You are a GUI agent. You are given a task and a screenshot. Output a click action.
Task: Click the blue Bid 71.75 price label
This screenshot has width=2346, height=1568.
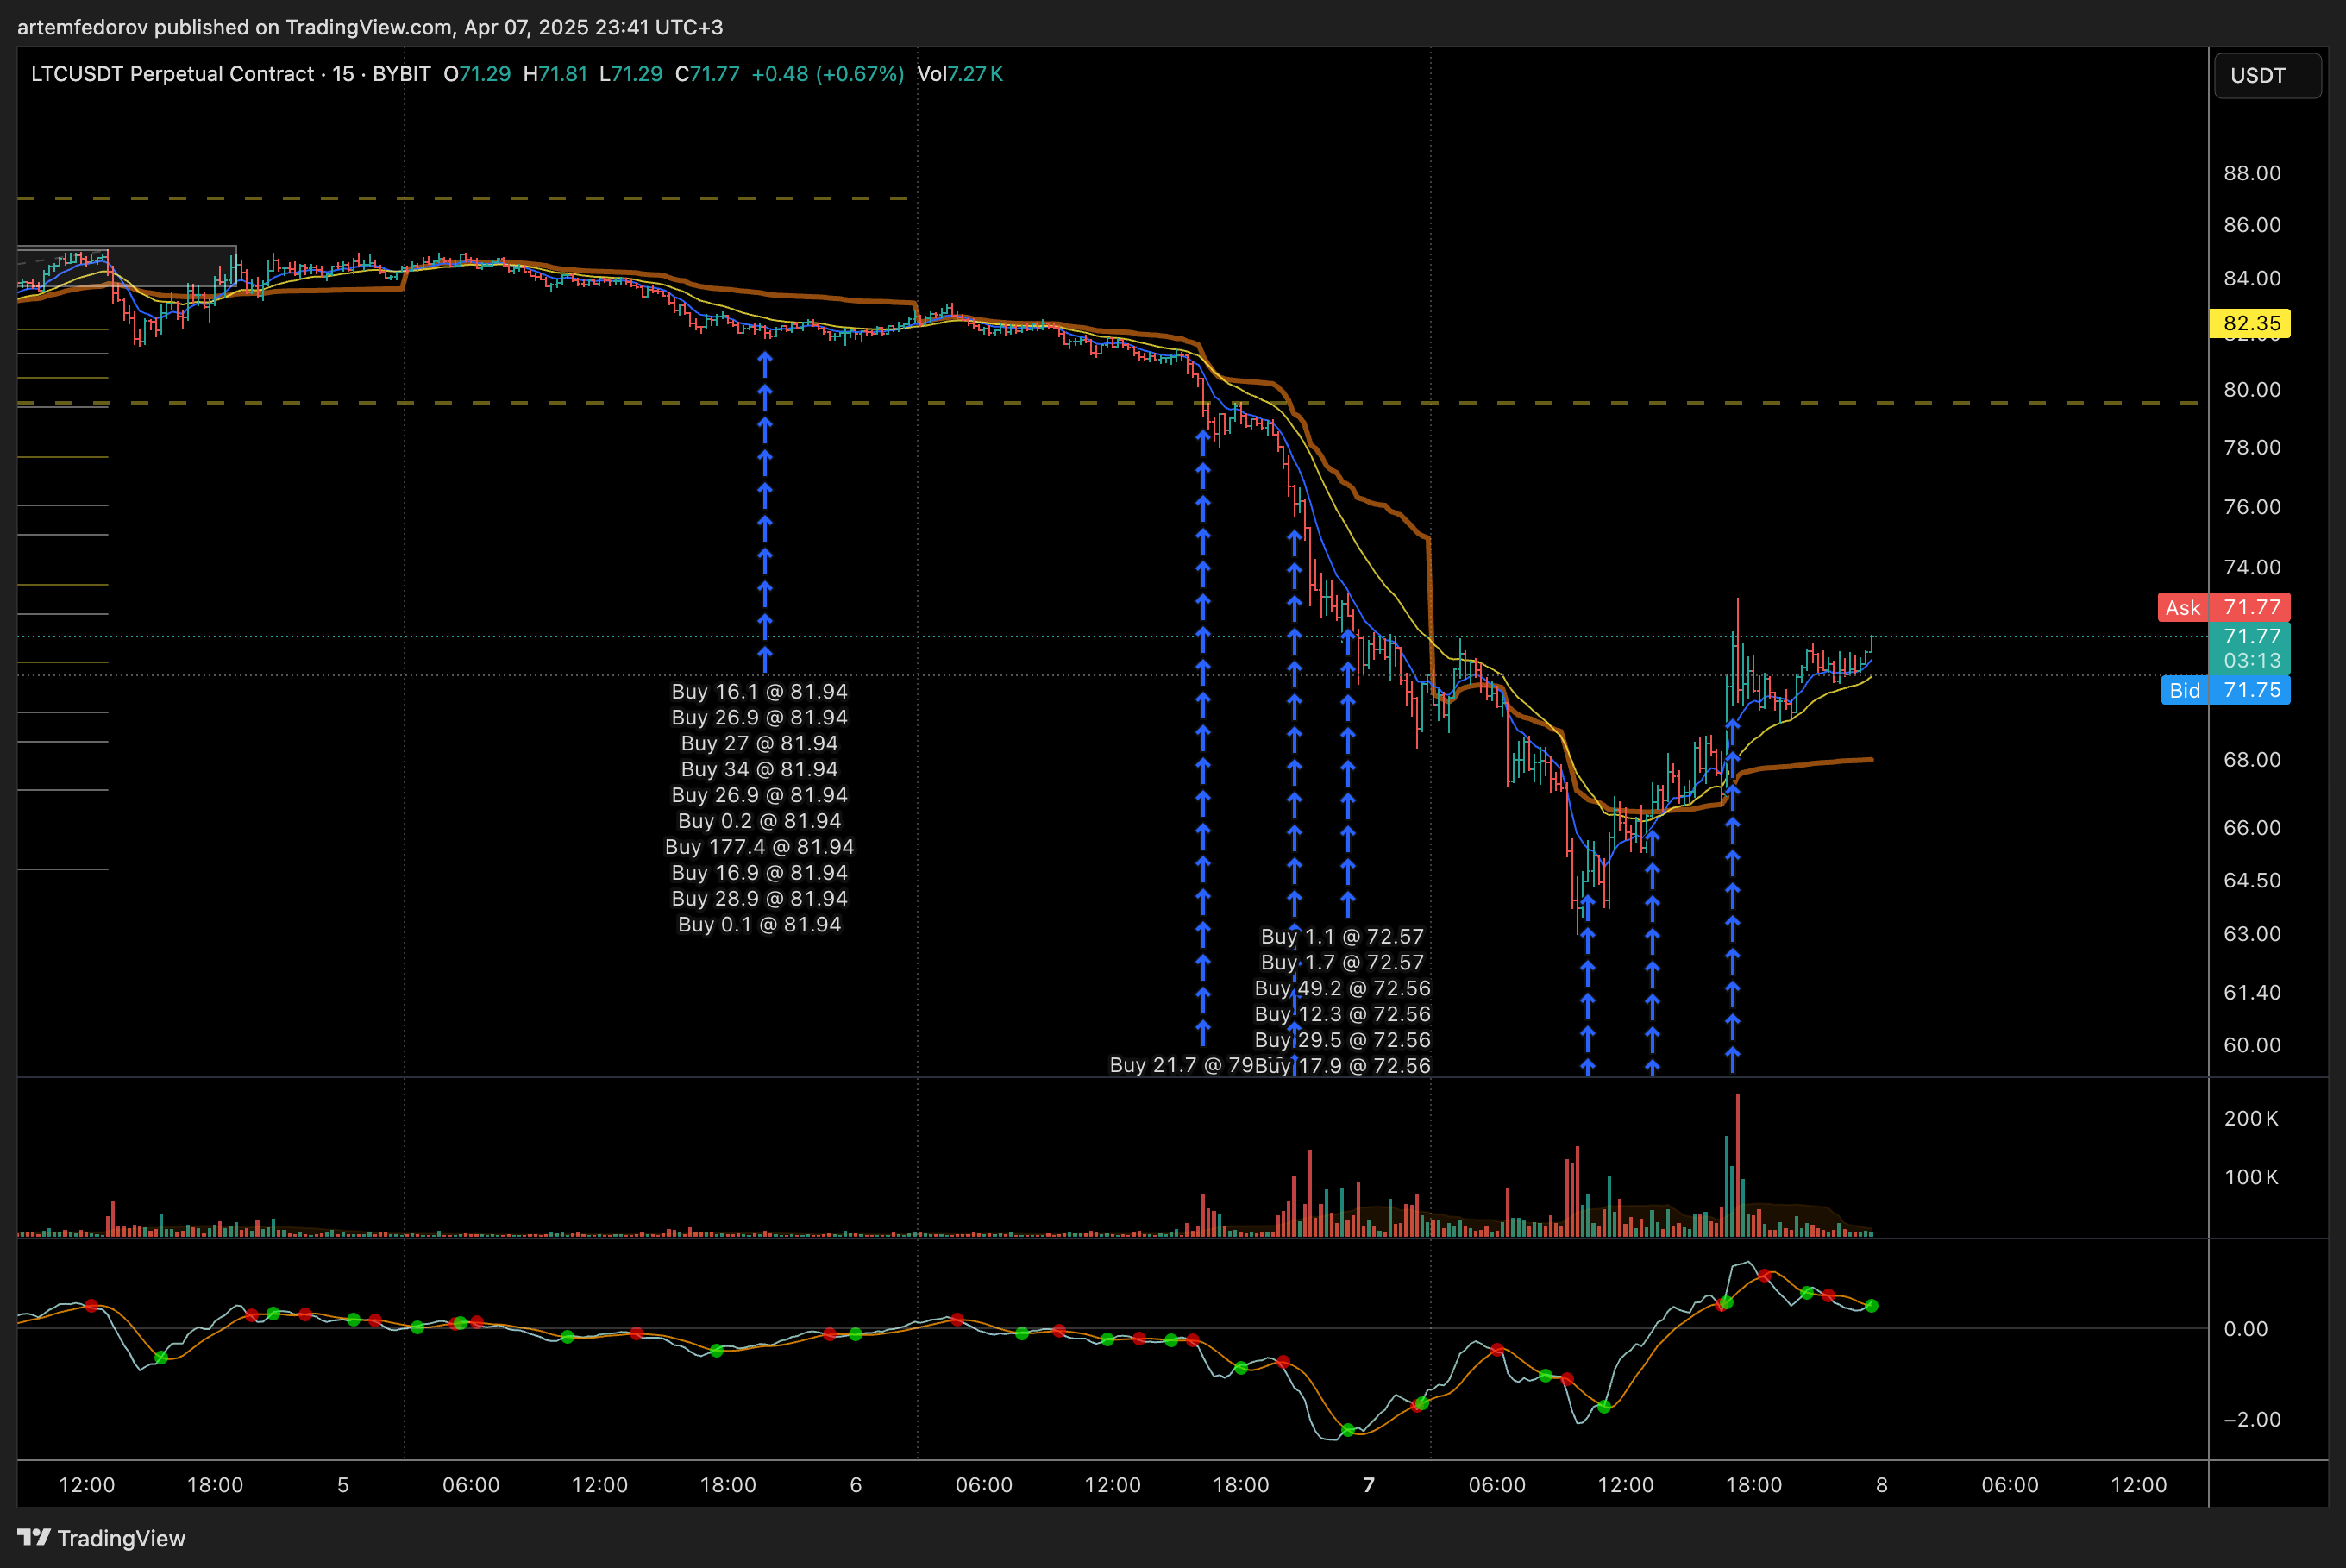click(x=2226, y=690)
